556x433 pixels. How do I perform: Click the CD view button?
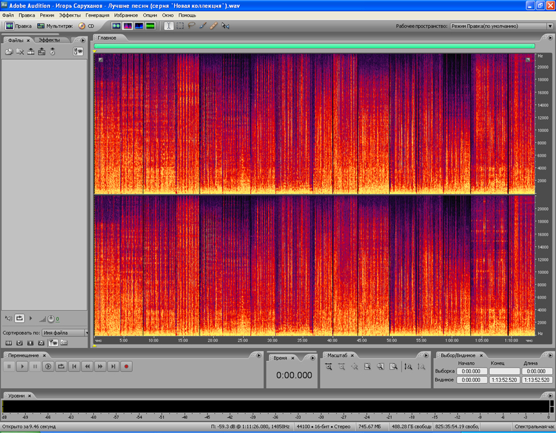coord(86,27)
